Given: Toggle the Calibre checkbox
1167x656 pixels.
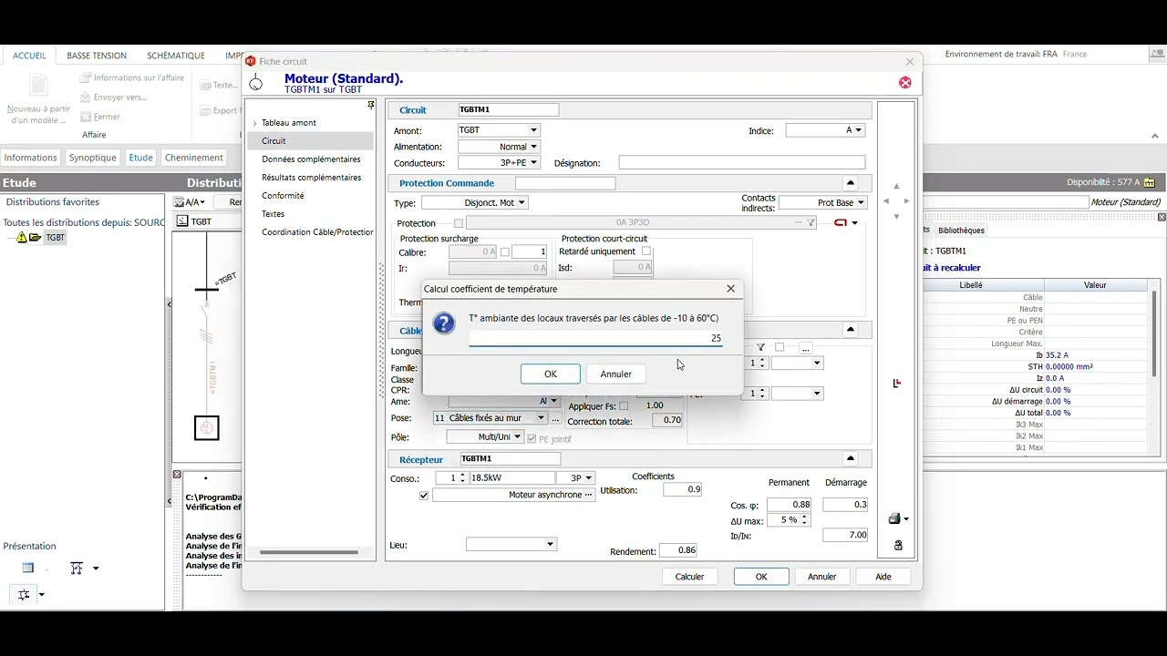Looking at the screenshot, I should click(x=505, y=252).
